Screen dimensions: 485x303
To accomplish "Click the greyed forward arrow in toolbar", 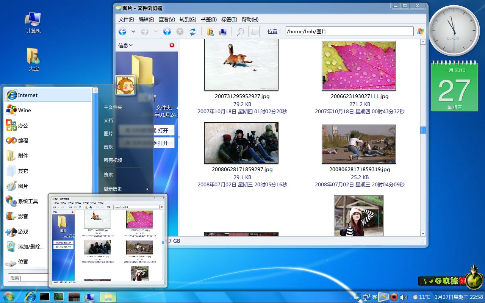I will (x=144, y=32).
